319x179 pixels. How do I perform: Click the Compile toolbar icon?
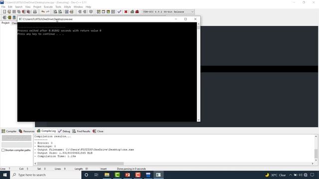pos(99,12)
